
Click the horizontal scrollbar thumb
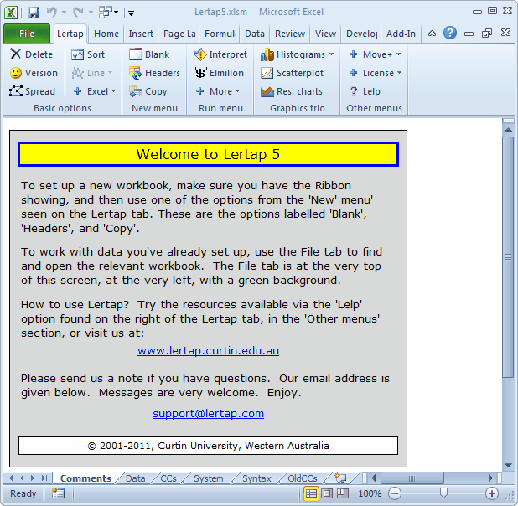412,478
